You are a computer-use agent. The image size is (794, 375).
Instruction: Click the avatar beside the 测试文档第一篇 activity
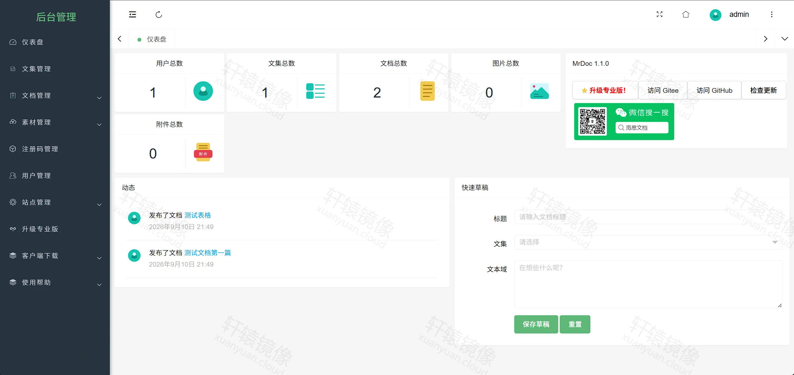pos(134,256)
